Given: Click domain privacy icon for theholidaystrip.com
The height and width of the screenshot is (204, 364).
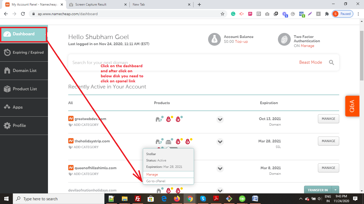Looking at the screenshot, I should click(x=159, y=141).
